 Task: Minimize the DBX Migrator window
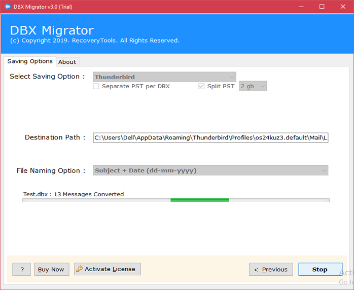tap(301, 7)
